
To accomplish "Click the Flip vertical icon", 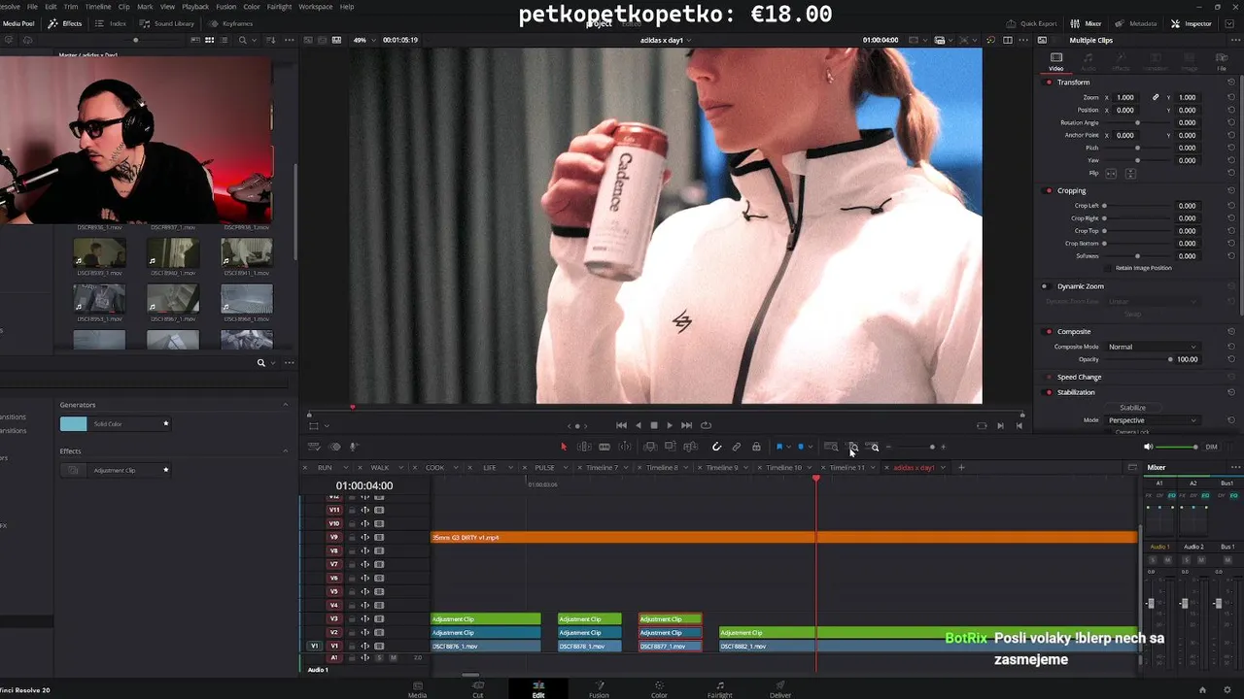I will (1129, 173).
